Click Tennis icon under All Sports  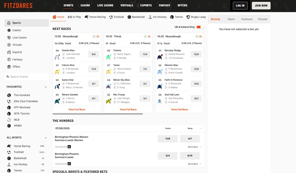coord(9,171)
